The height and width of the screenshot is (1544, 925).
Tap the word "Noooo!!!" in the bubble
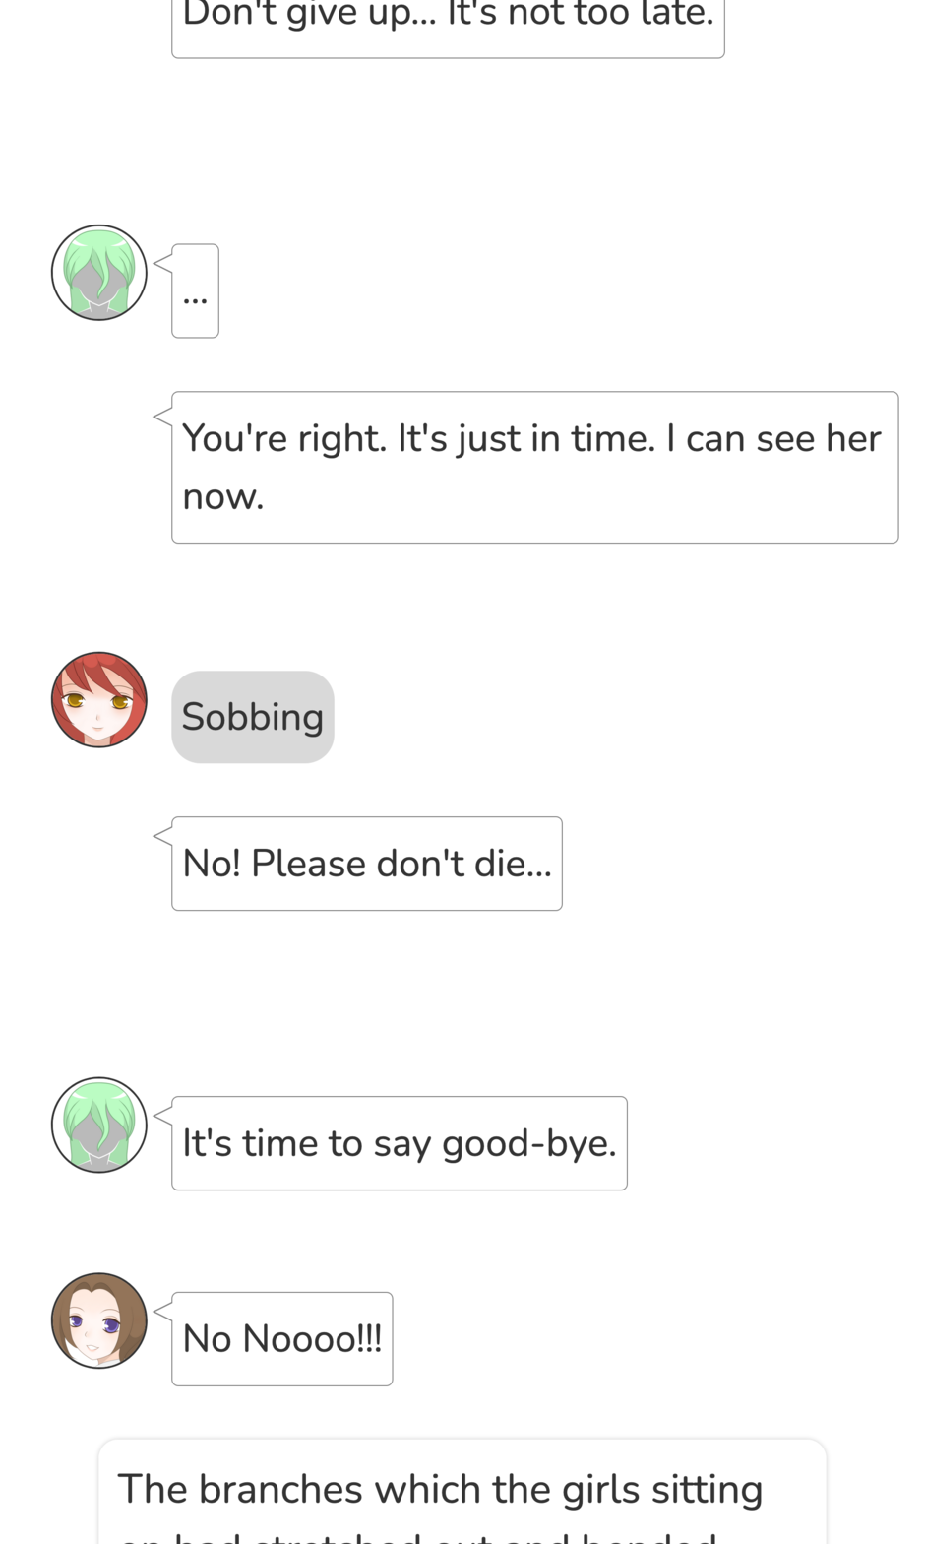(312, 1339)
